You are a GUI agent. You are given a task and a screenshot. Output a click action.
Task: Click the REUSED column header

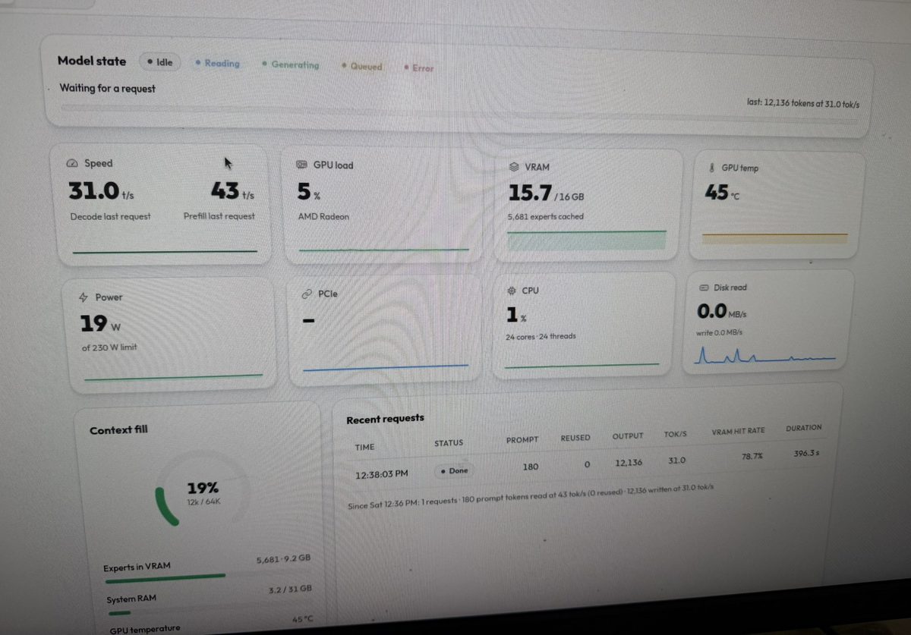(575, 438)
